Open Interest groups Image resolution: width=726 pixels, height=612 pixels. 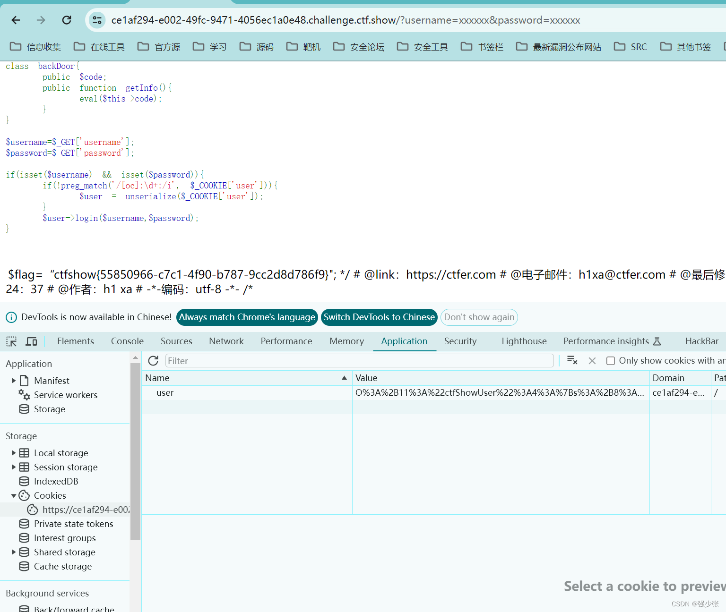(64, 538)
